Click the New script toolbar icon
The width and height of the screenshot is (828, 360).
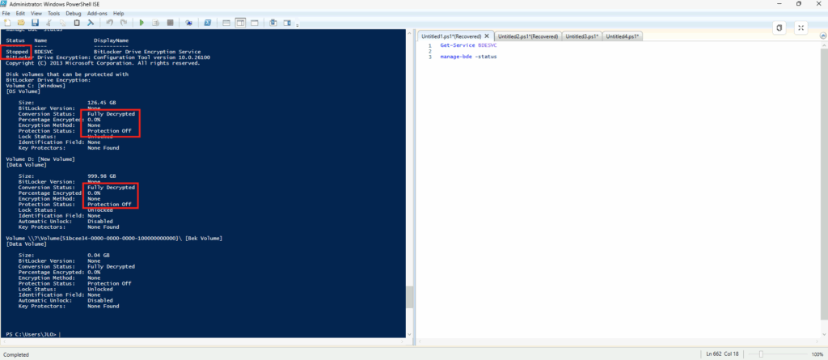click(x=6, y=23)
